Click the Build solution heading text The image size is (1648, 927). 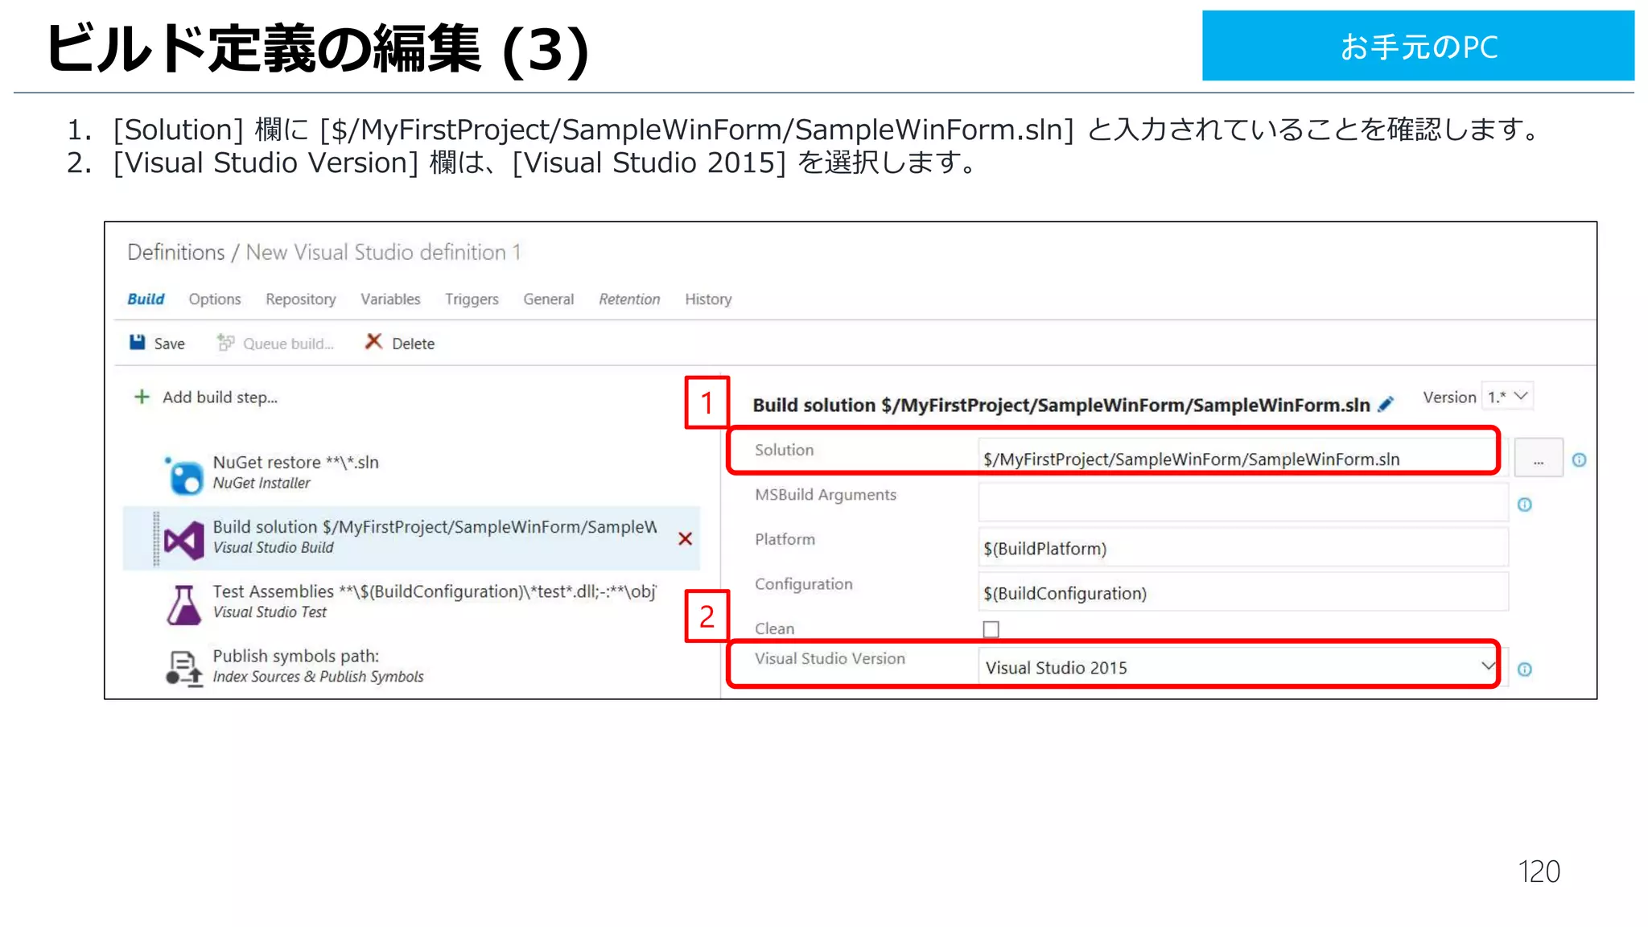(x=1061, y=405)
